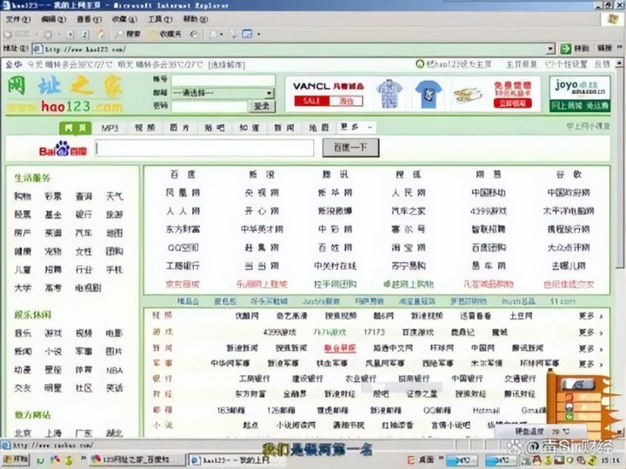Open the 工具(T) menu
This screenshot has width=626, height=469.
click(160, 19)
